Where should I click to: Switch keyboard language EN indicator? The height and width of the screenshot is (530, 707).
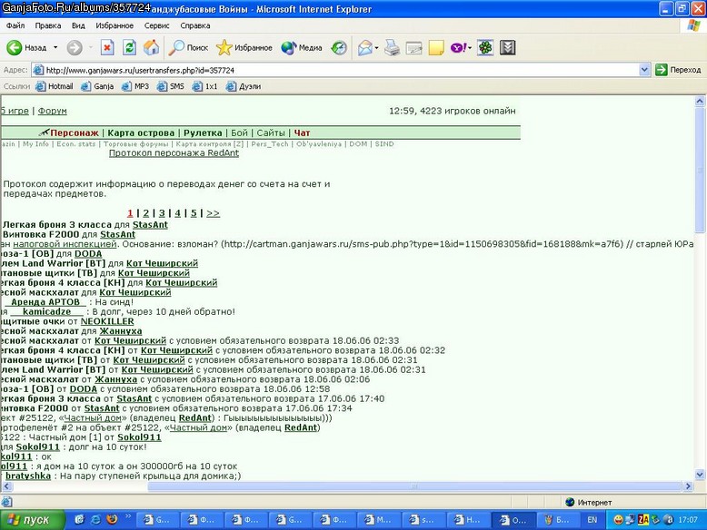[592, 520]
